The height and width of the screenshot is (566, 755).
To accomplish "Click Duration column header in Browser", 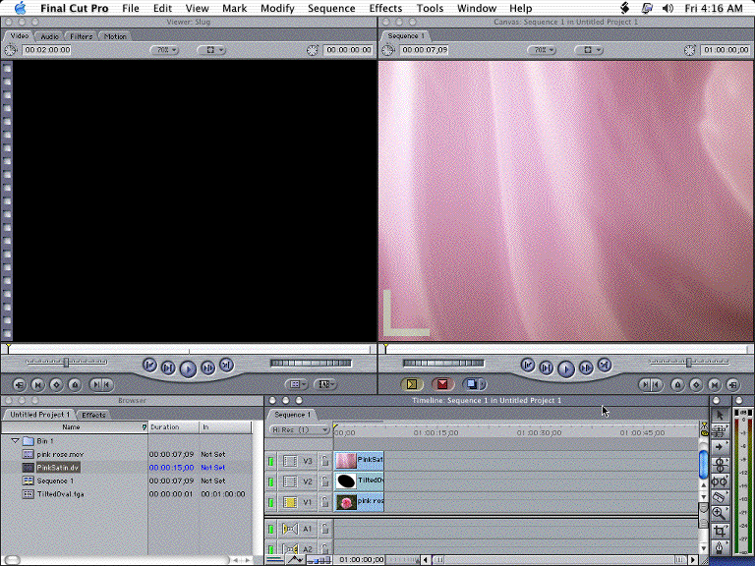I will 165,427.
